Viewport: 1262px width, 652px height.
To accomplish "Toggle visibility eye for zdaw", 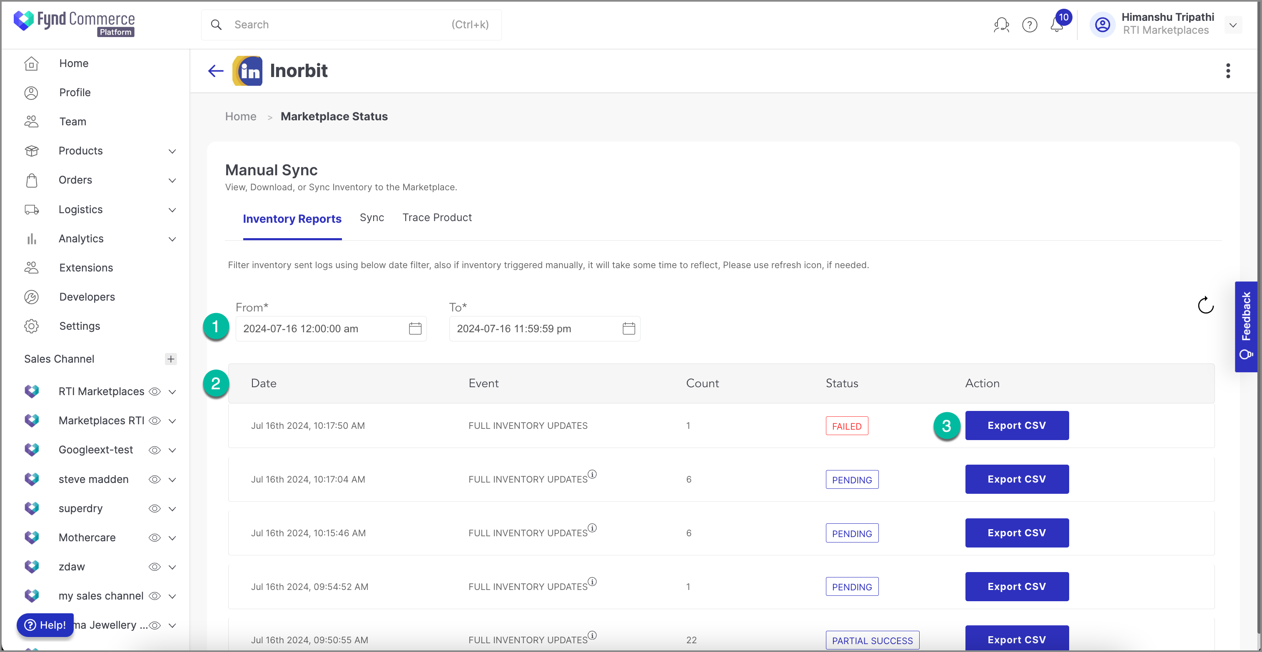I will pos(155,567).
